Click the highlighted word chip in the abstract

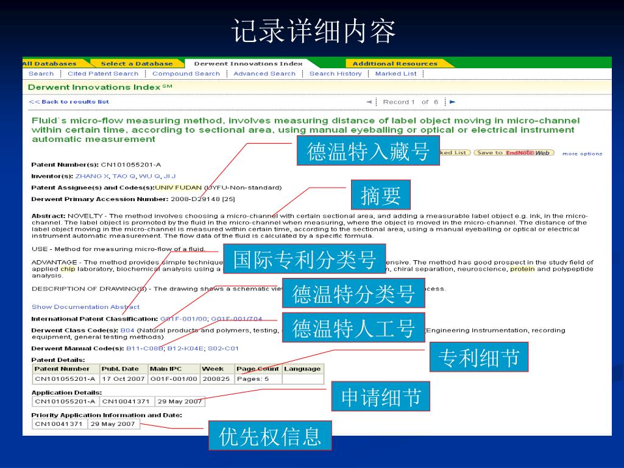pyautogui.click(x=68, y=269)
